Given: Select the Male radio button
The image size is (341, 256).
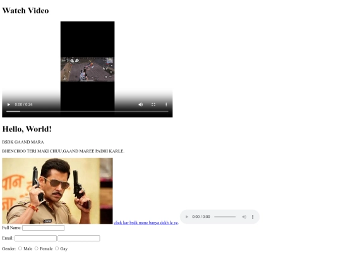Looking at the screenshot, I should pos(20,248).
